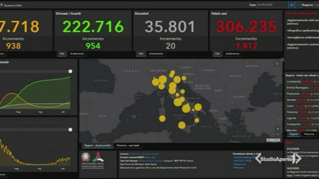Click the national trend chart slider handle

click(70, 71)
